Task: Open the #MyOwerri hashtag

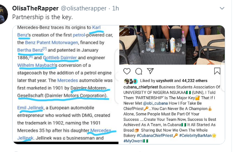Action: [x=133, y=141]
